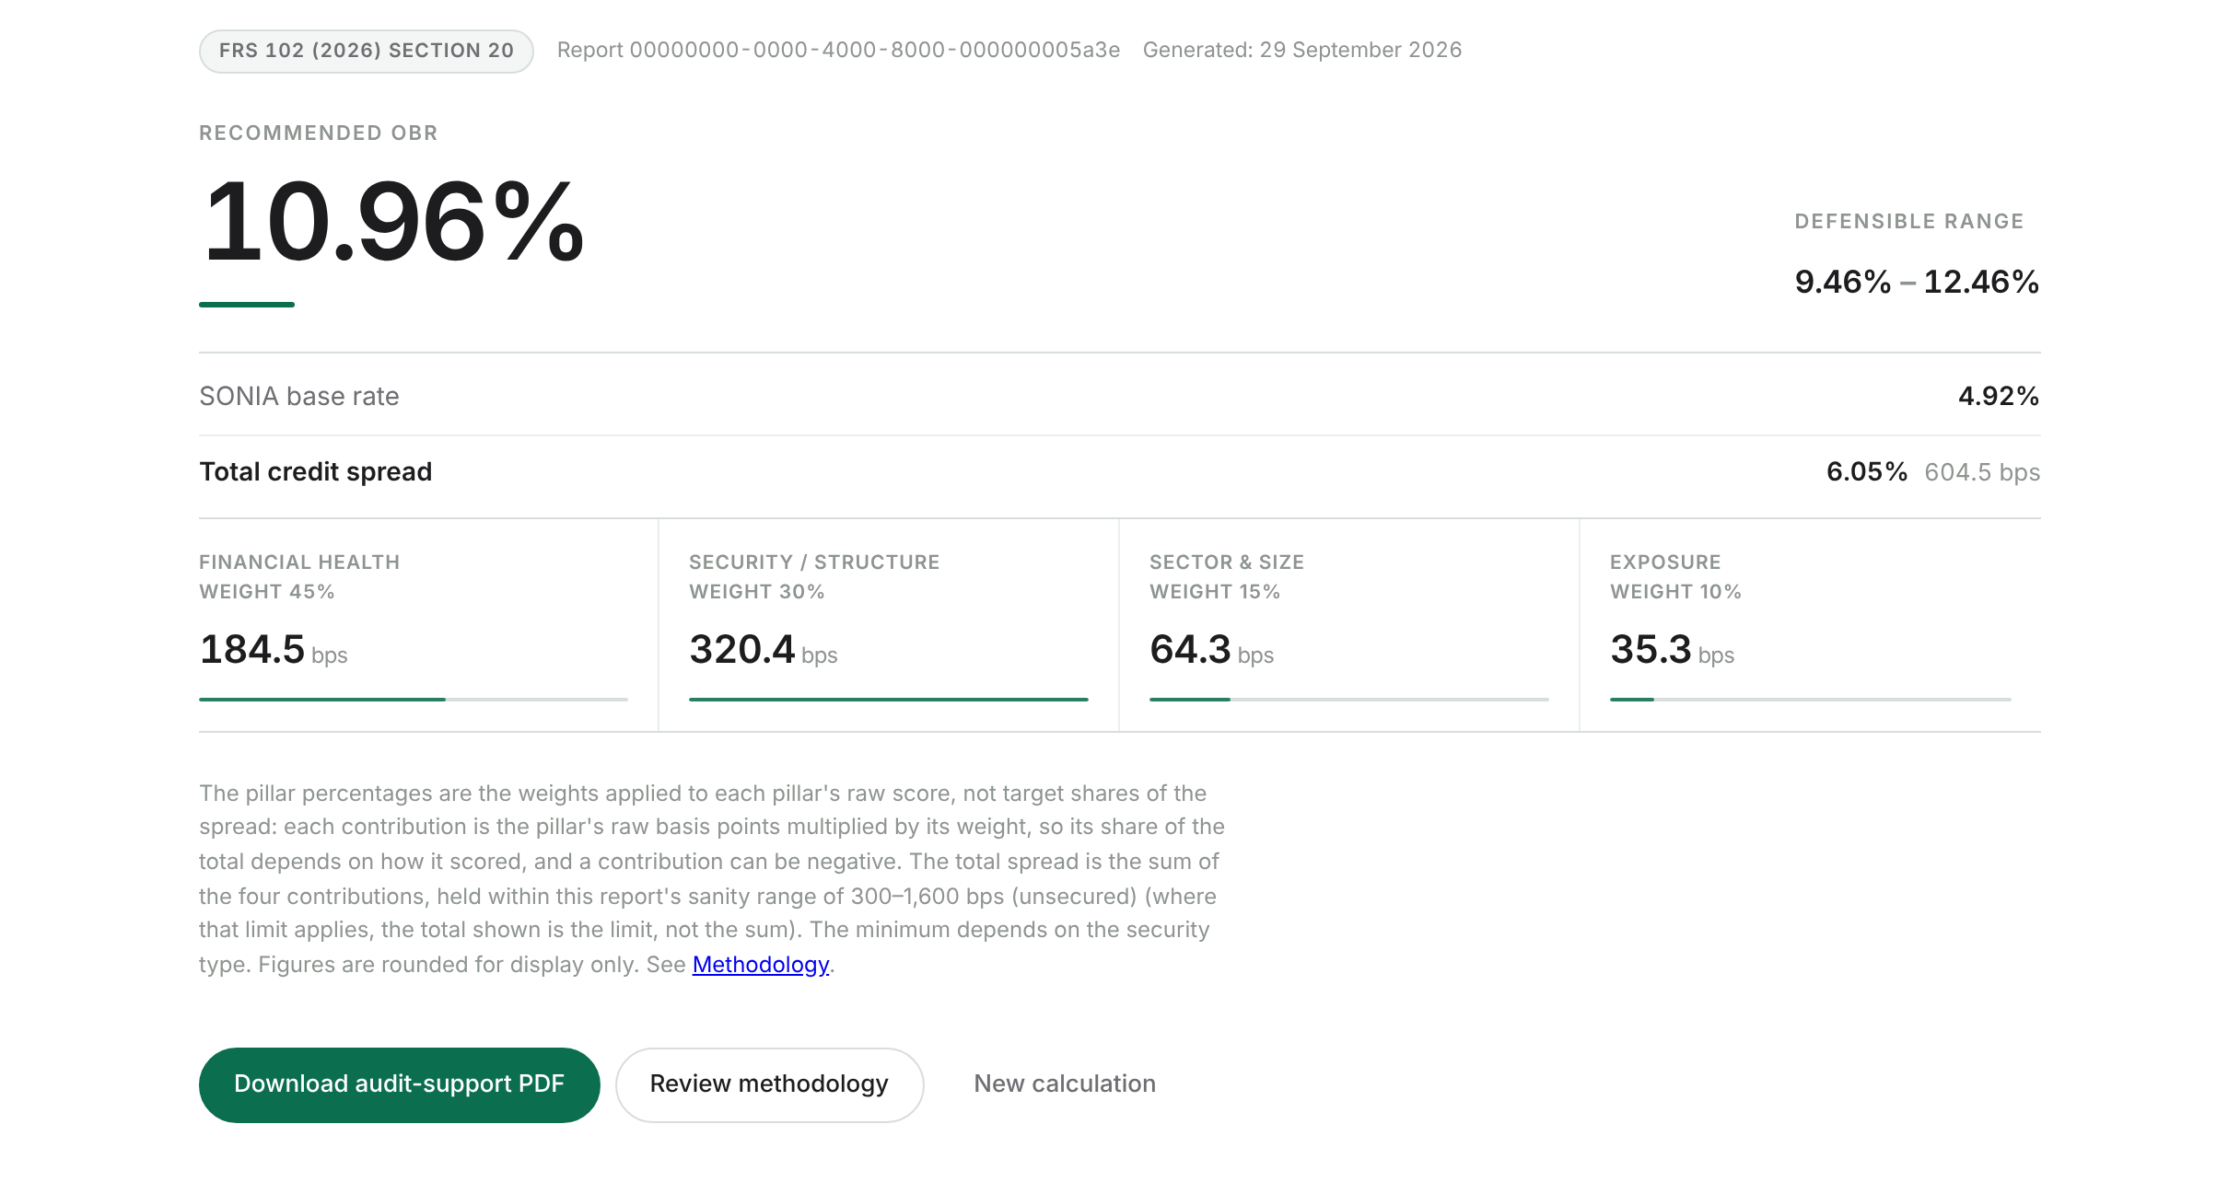Click the Financial Health 184.5 bps figure
This screenshot has width=2240, height=1182.
click(274, 650)
